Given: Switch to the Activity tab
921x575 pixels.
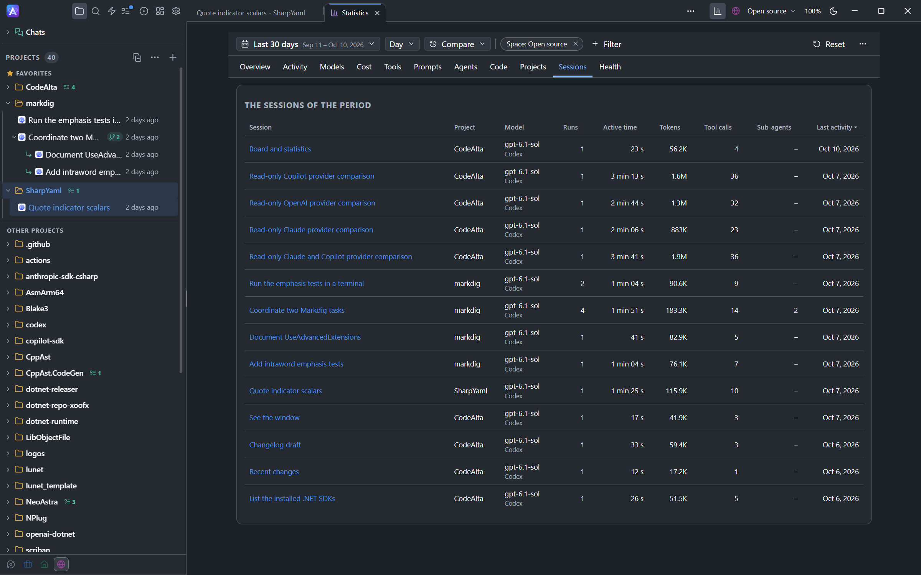Looking at the screenshot, I should point(295,67).
